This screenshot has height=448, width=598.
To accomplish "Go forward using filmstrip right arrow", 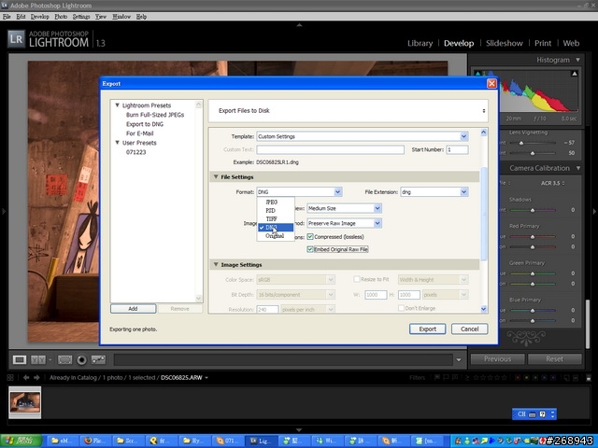I will [x=36, y=377].
